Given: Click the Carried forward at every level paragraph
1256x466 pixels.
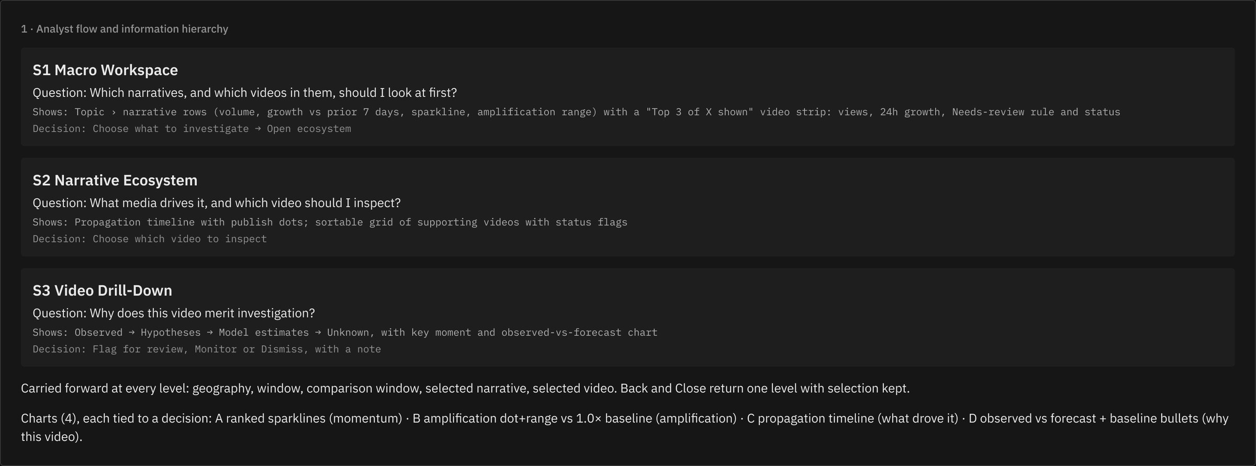Looking at the screenshot, I should click(x=465, y=389).
